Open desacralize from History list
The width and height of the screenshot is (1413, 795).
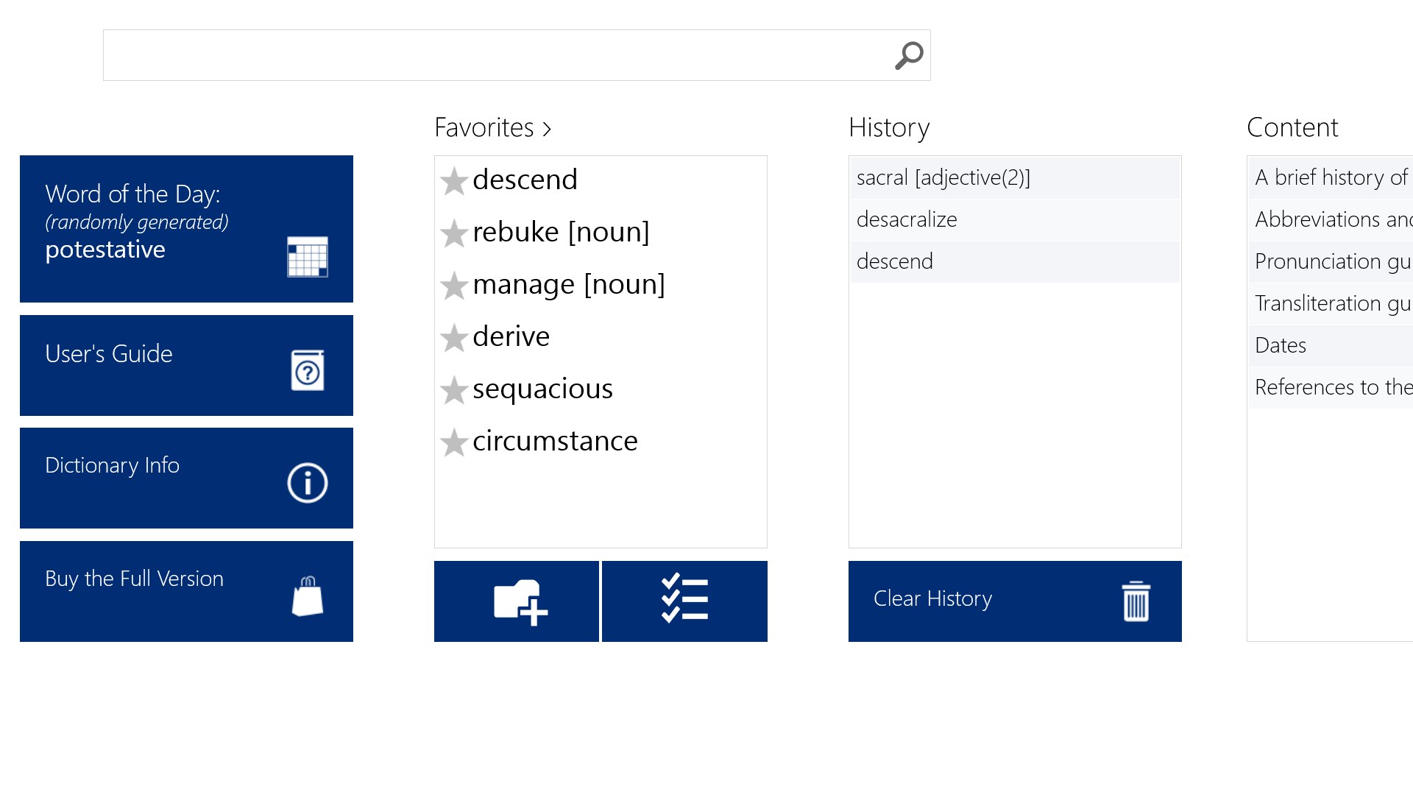pyautogui.click(x=907, y=219)
